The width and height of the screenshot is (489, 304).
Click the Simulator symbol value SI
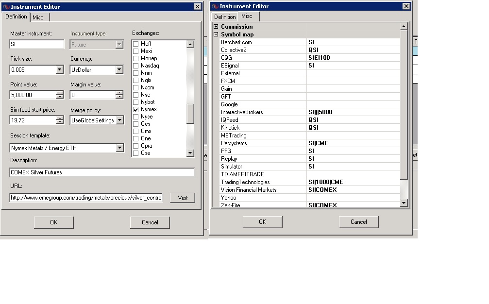tap(354, 167)
